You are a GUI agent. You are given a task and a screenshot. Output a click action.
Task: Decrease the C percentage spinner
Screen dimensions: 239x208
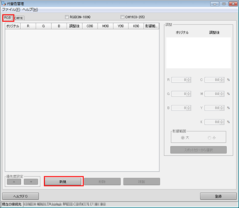[x=222, y=81]
